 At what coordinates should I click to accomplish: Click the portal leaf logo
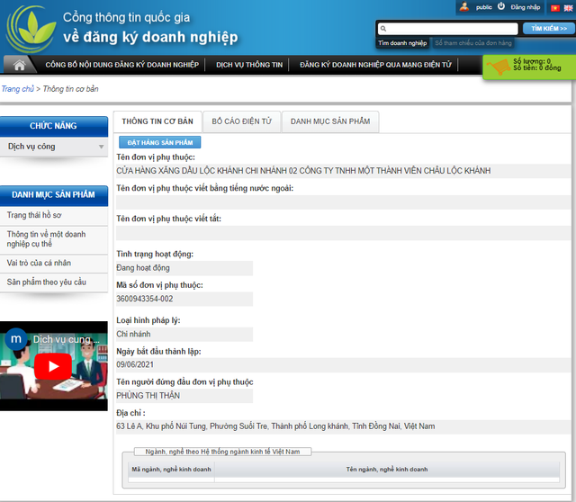pos(30,29)
